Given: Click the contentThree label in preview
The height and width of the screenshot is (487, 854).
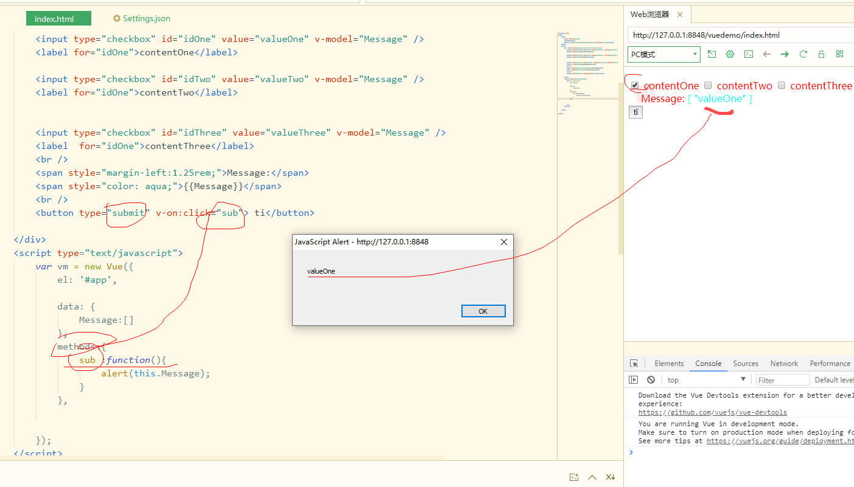Looking at the screenshot, I should pyautogui.click(x=821, y=86).
